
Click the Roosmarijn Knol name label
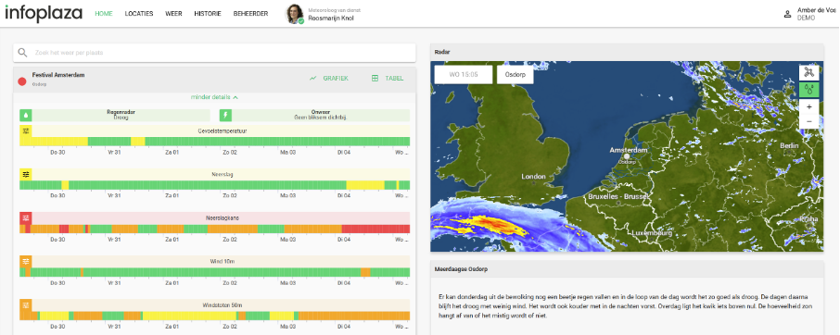(x=331, y=19)
